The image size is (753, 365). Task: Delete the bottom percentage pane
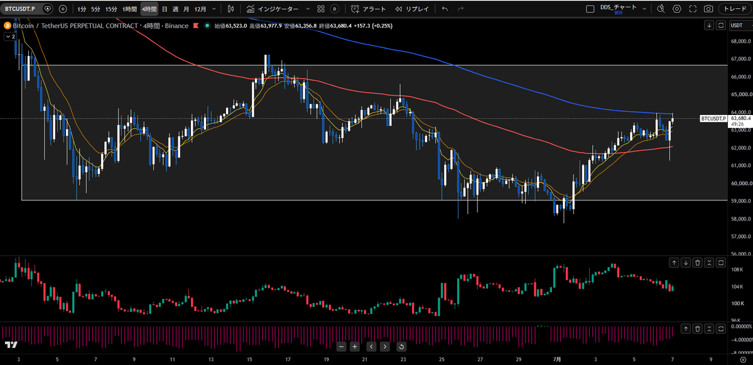point(697,329)
